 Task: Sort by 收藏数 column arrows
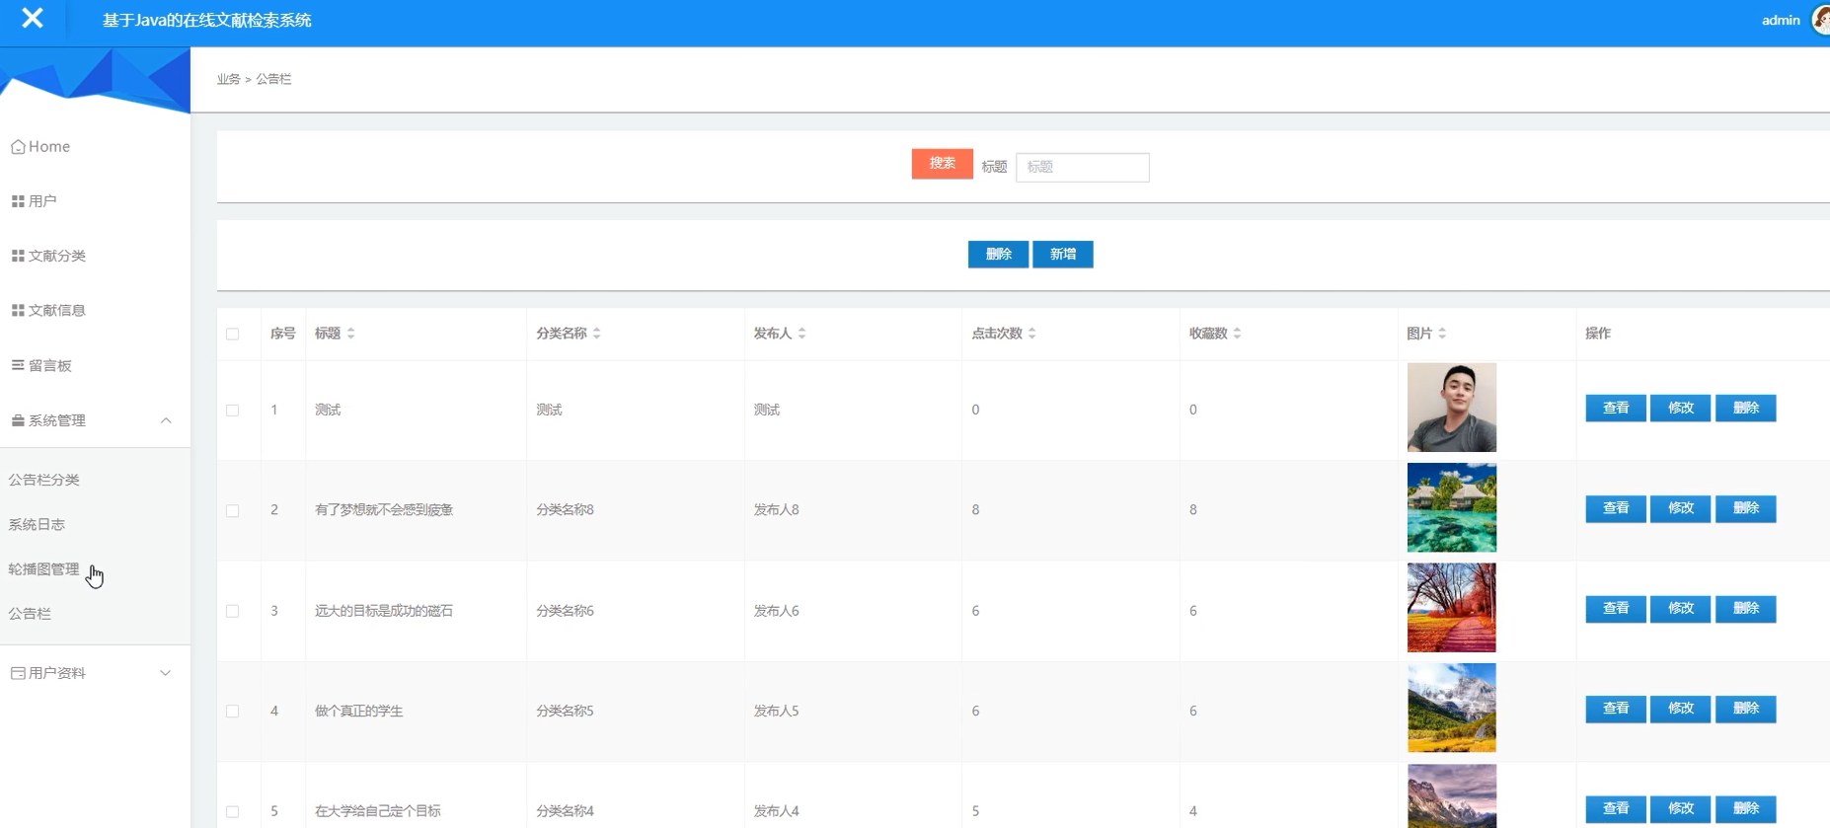tap(1237, 334)
